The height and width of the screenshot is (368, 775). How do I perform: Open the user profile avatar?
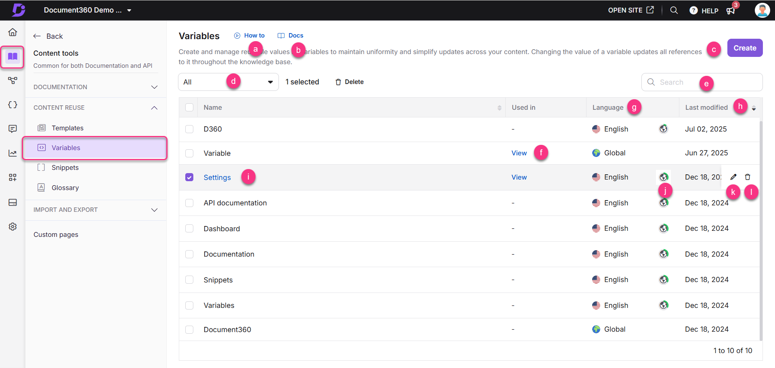pyautogui.click(x=762, y=10)
